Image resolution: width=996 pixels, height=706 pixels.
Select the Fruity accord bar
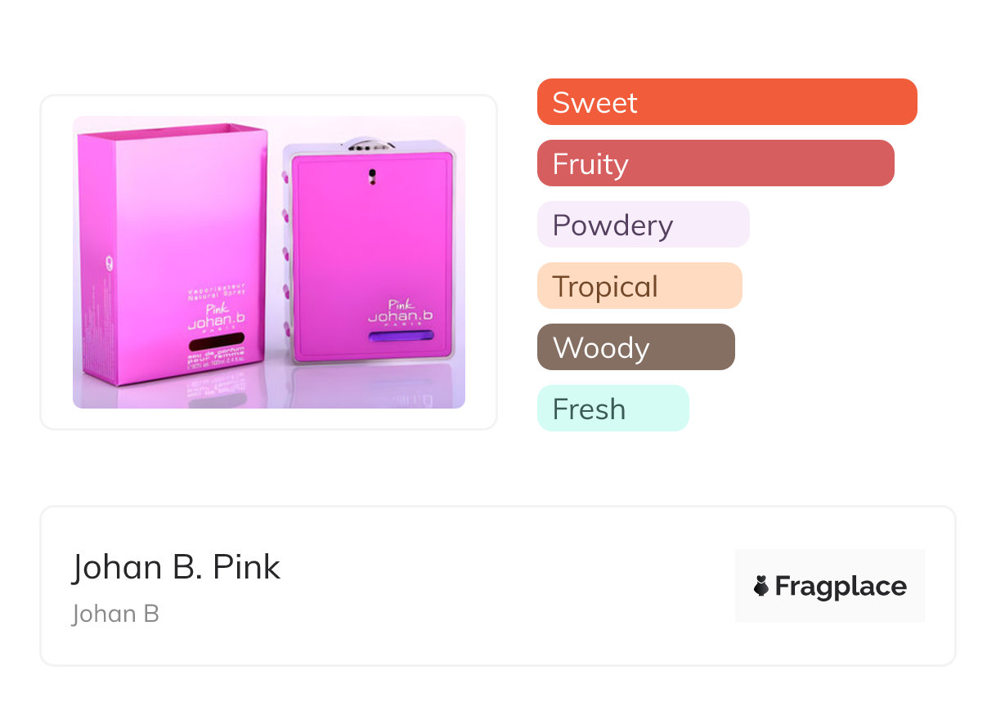(x=715, y=163)
